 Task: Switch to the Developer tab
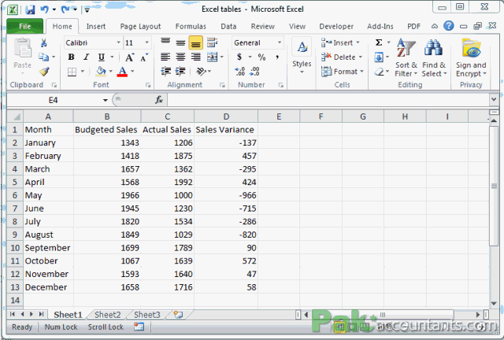336,26
